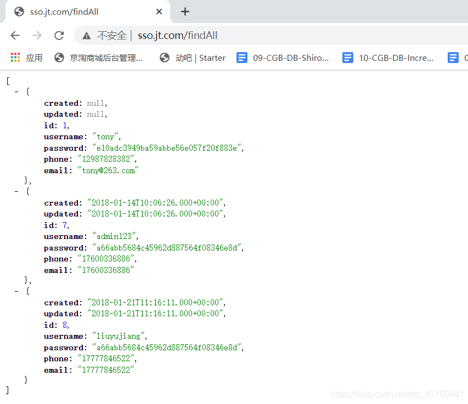Click the id value 7
This screenshot has height=404, width=468.
coord(65,225)
